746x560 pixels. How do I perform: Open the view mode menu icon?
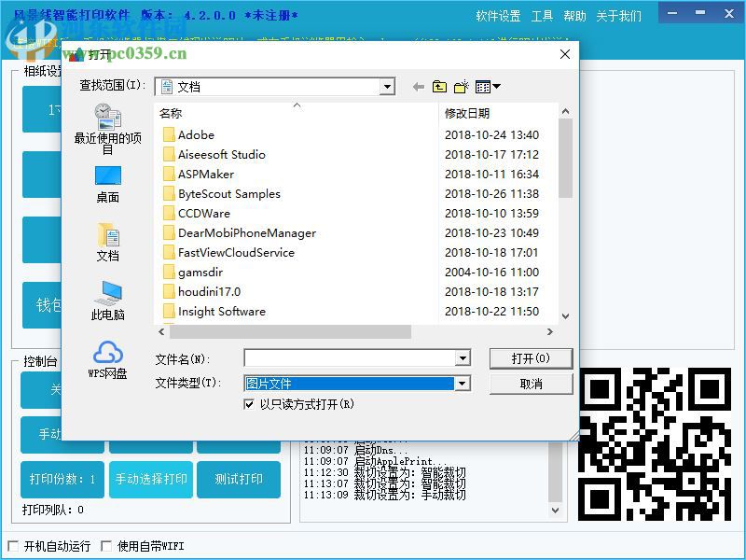pos(485,86)
